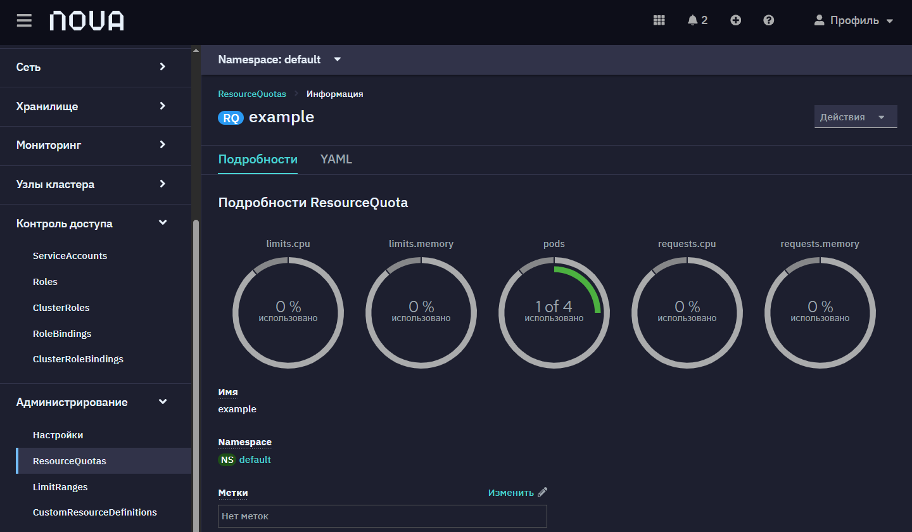The image size is (912, 532).
Task: Open Настройки in the sidebar
Action: (x=58, y=435)
